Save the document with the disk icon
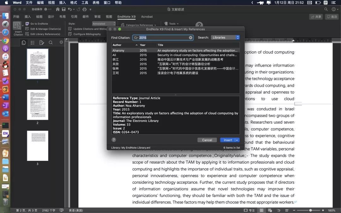This screenshot has width=341, height=213. coord(64,9)
